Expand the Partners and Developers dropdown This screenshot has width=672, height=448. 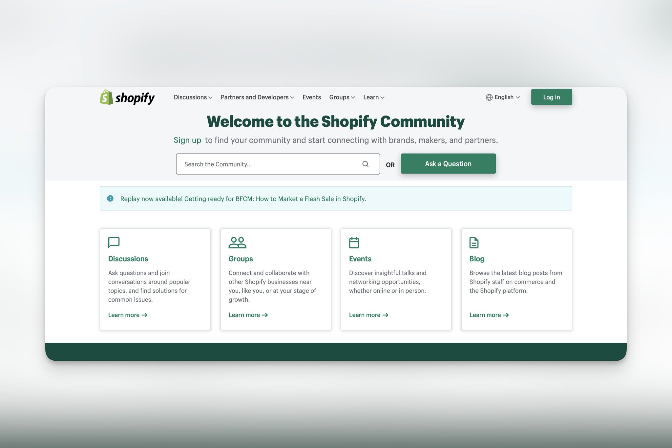point(257,97)
